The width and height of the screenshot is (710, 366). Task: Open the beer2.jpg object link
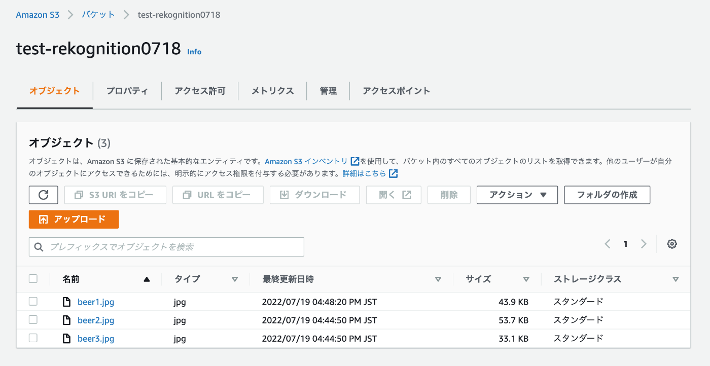pyautogui.click(x=96, y=320)
